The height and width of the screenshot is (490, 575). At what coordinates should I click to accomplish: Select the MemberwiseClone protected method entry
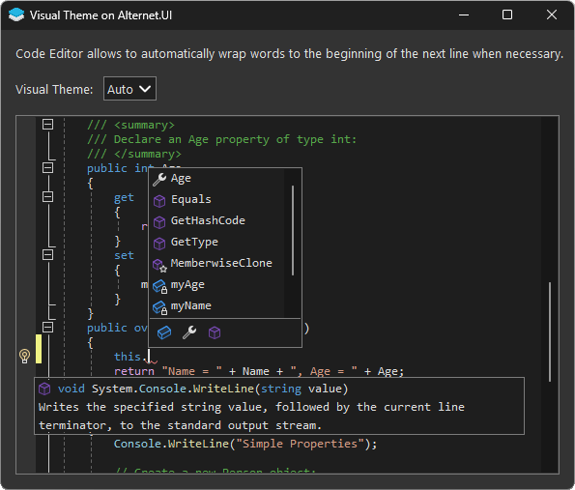tap(216, 264)
